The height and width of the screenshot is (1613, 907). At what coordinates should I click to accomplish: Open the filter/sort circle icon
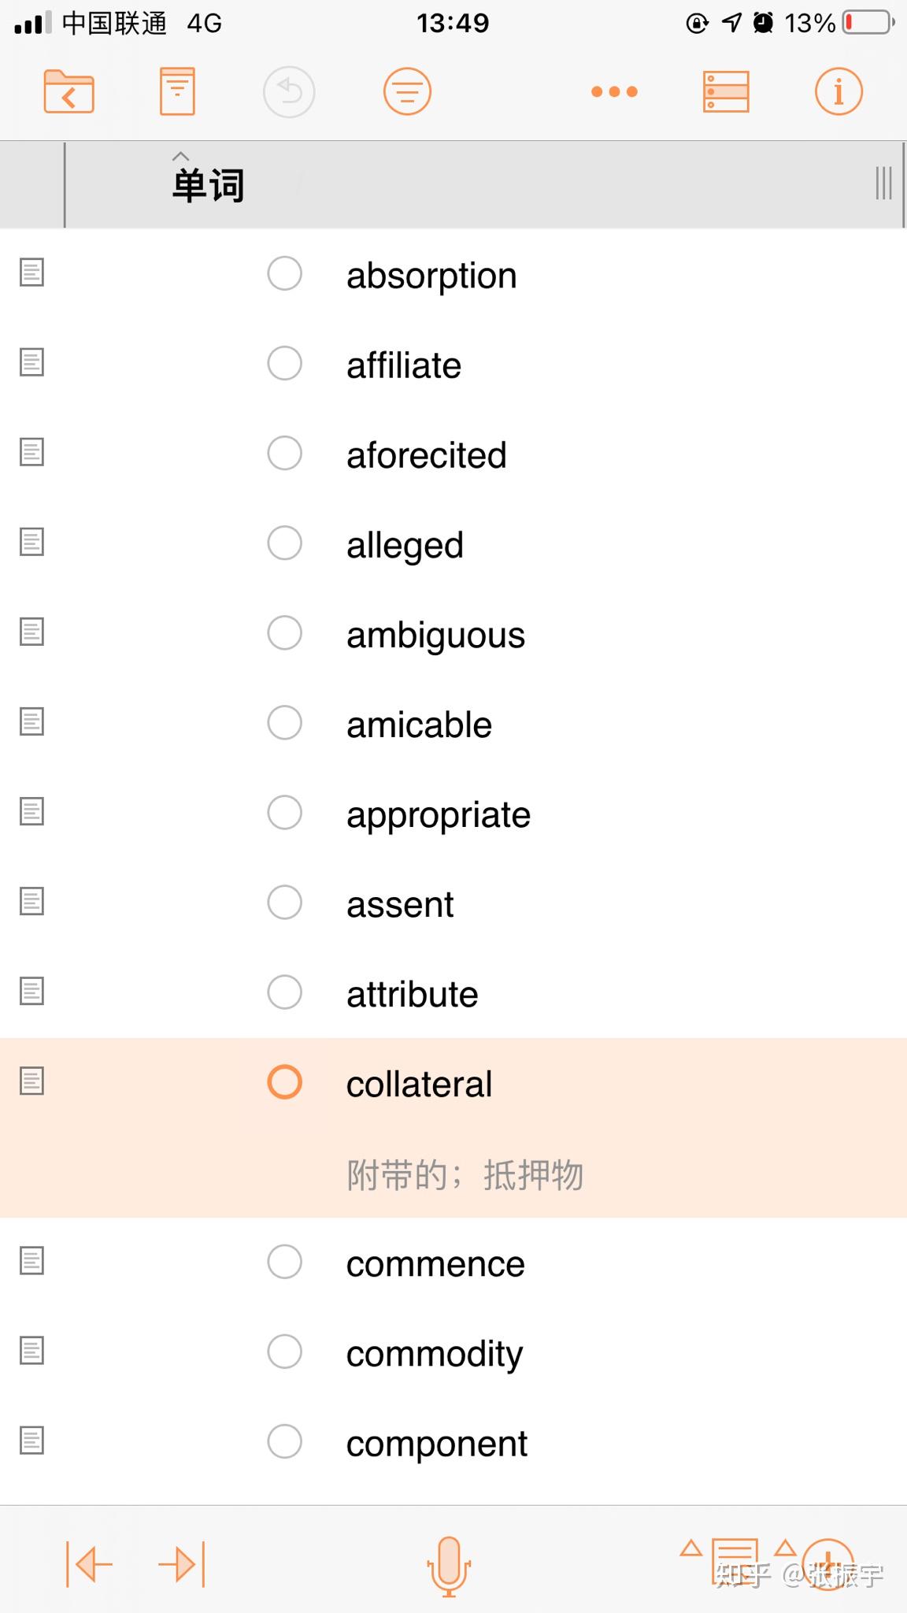click(407, 91)
